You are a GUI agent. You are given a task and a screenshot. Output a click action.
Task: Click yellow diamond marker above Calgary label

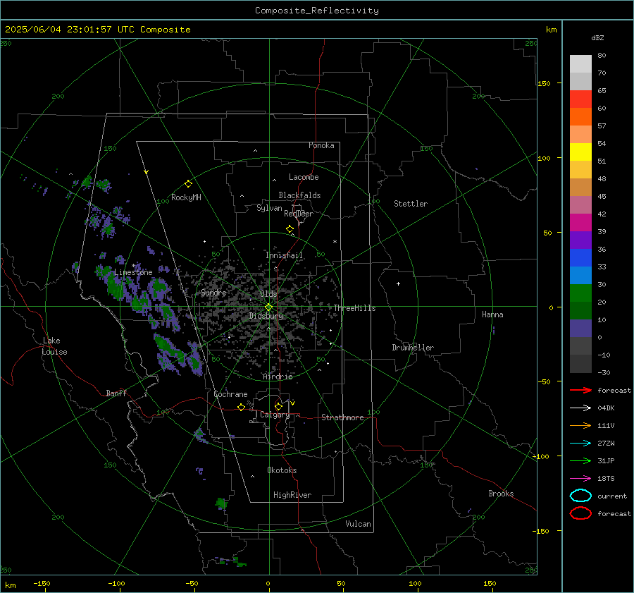(278, 406)
